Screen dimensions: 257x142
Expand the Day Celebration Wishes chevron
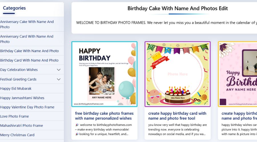tap(59, 70)
